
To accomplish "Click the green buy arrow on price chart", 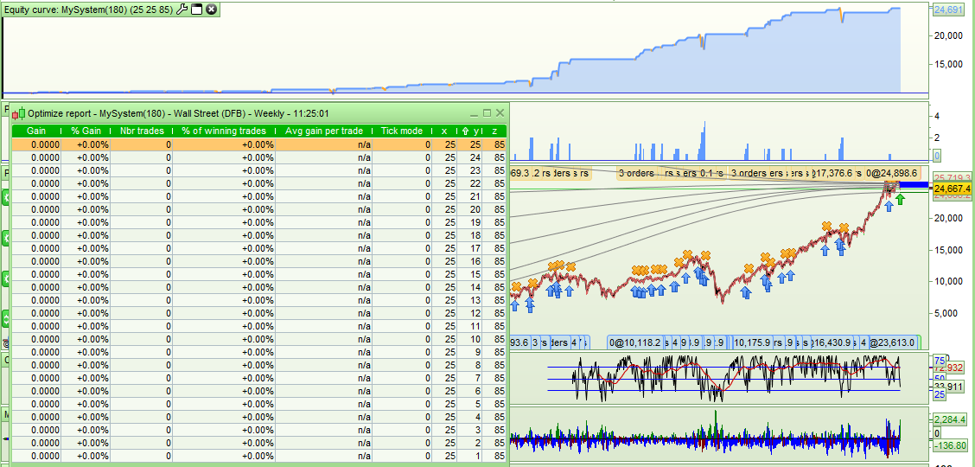I will (x=900, y=200).
